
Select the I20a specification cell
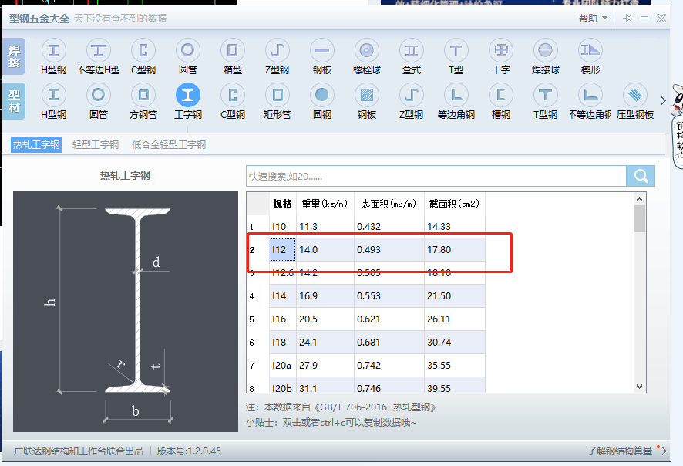click(283, 365)
